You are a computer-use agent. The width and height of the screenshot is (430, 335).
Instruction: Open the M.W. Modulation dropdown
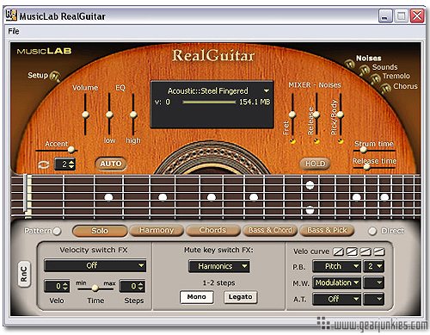[336, 282]
